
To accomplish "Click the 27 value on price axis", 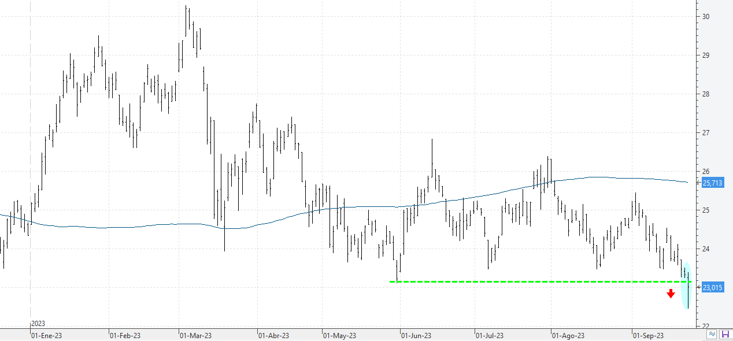I will [705, 133].
